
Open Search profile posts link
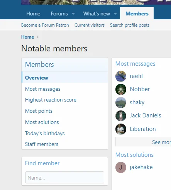point(130,25)
